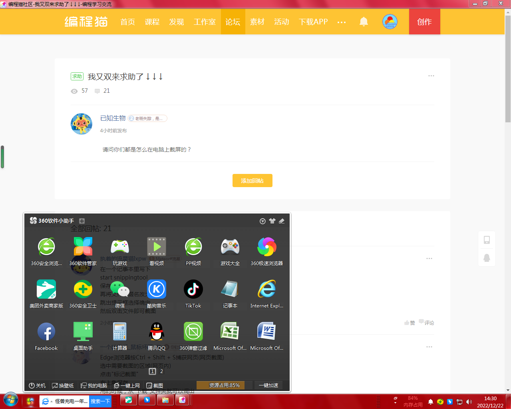Click the page's vertical scrollbar thumb
Screen dimensions: 511x409
pos(508,69)
